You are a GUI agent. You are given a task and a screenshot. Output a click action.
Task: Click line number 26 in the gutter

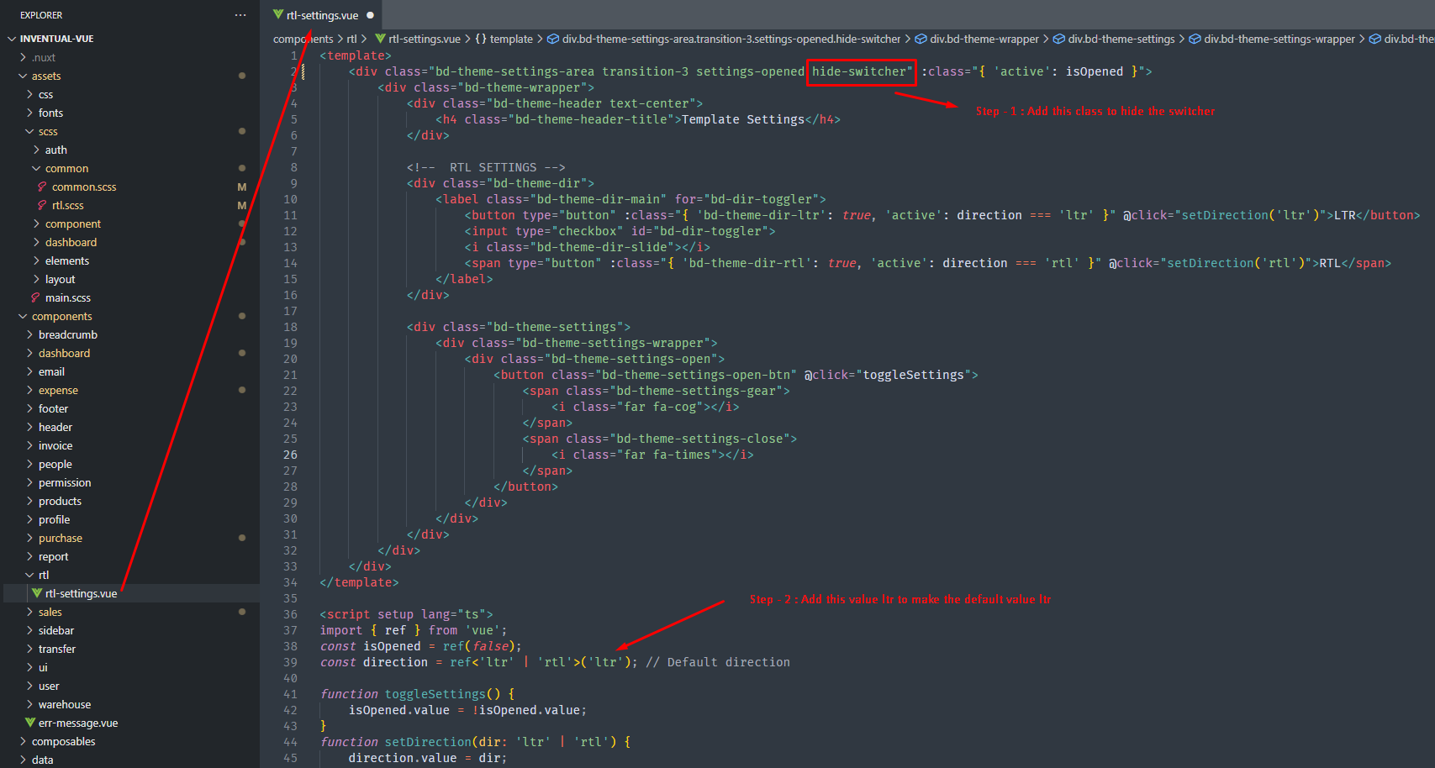290,455
